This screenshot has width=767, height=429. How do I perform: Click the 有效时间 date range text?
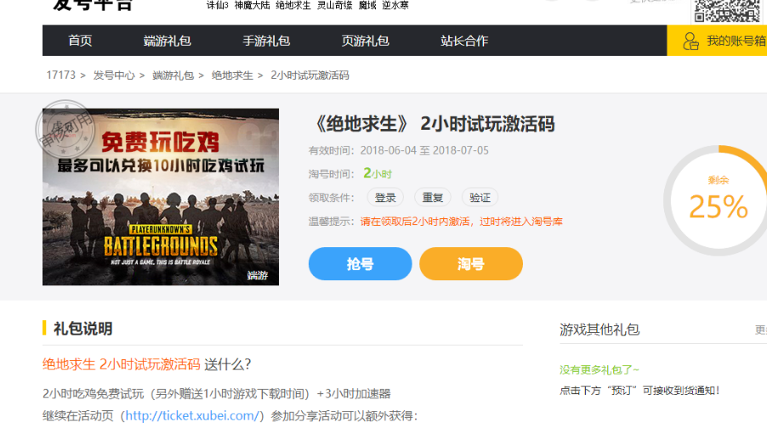click(x=424, y=150)
